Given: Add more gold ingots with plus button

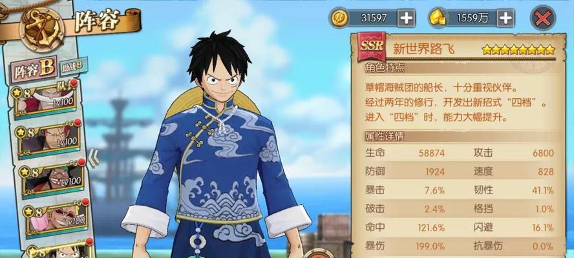Looking at the screenshot, I should tap(505, 18).
